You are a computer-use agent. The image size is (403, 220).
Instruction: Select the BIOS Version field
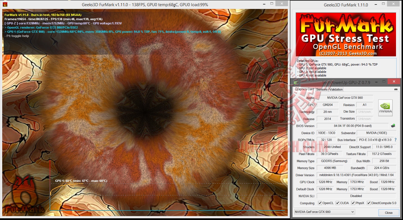point(353,126)
